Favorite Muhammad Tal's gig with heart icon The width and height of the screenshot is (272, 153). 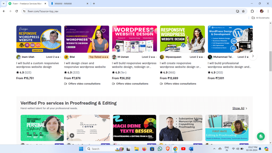247,31
